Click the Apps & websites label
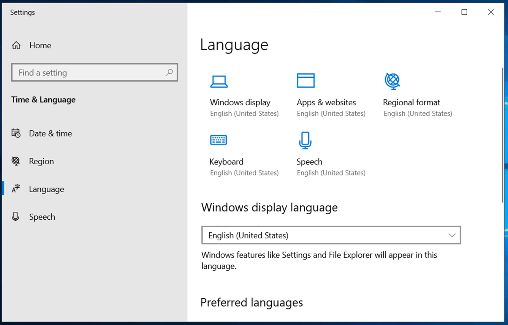The image size is (508, 325). 326,102
